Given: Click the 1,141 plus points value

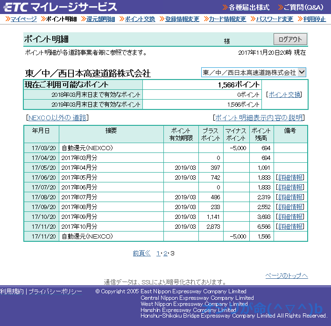Looking at the screenshot, I should click(213, 217).
